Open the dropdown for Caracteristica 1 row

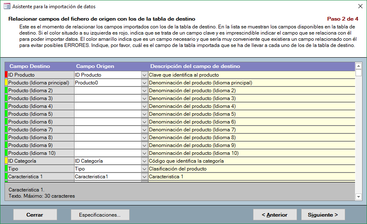pyautogui.click(x=144, y=177)
